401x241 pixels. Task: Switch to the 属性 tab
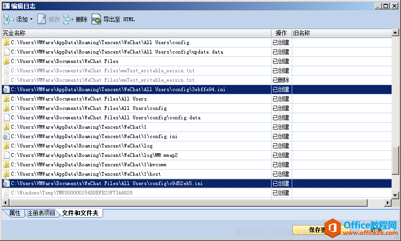(15, 213)
